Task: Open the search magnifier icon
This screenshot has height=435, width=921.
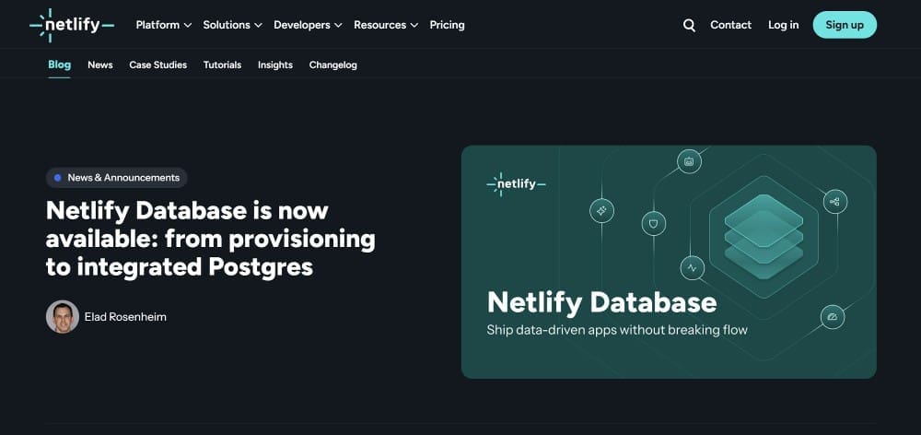Action: tap(689, 25)
